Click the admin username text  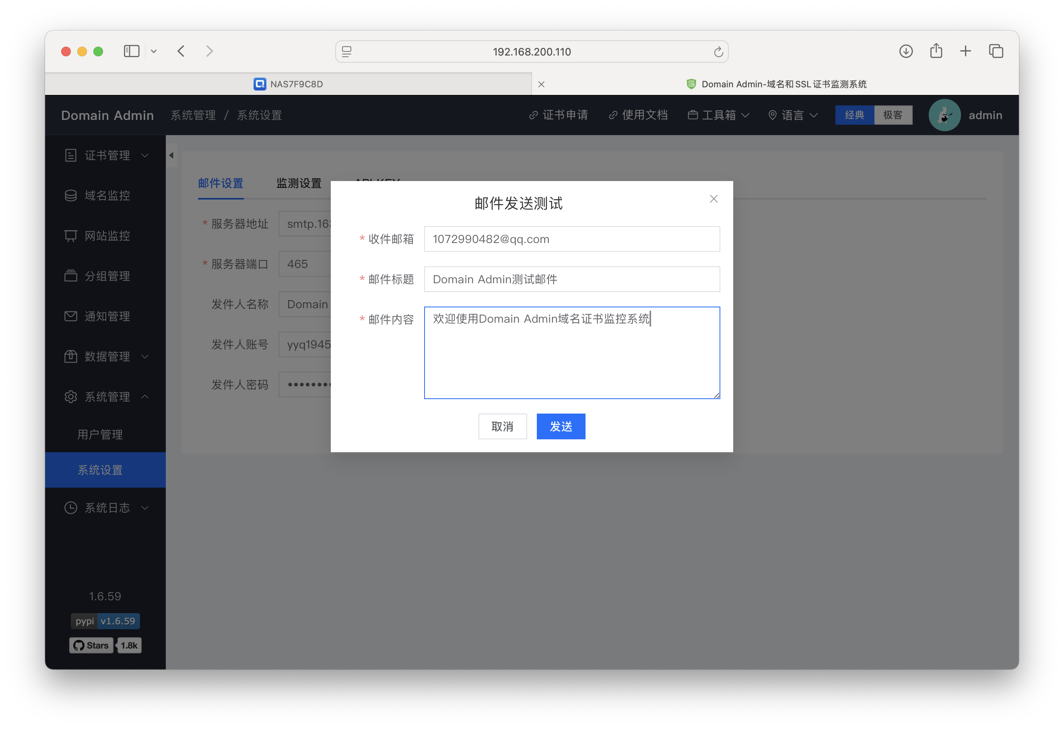click(x=985, y=115)
